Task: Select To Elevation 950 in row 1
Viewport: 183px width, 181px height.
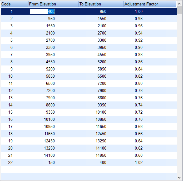Action: [103, 11]
